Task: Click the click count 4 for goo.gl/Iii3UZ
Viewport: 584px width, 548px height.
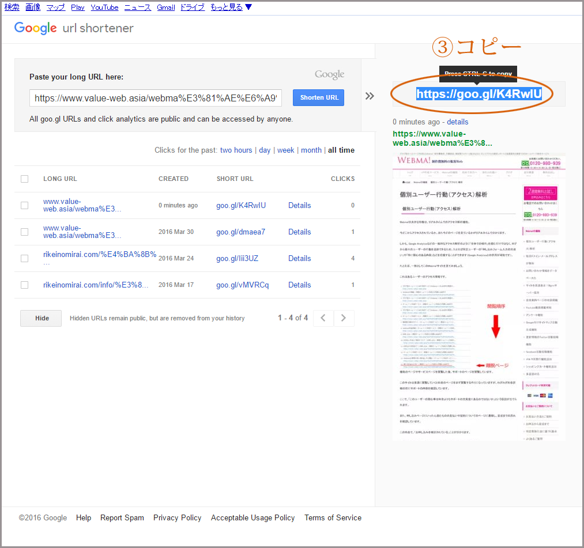Action: pos(353,258)
